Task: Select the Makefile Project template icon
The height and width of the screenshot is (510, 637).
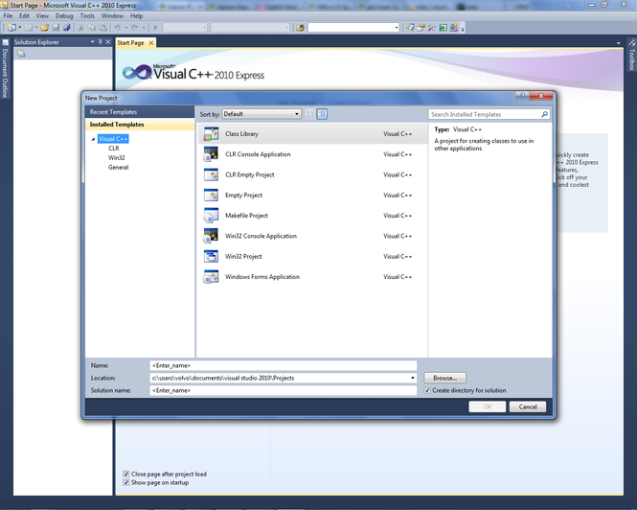Action: coord(211,216)
